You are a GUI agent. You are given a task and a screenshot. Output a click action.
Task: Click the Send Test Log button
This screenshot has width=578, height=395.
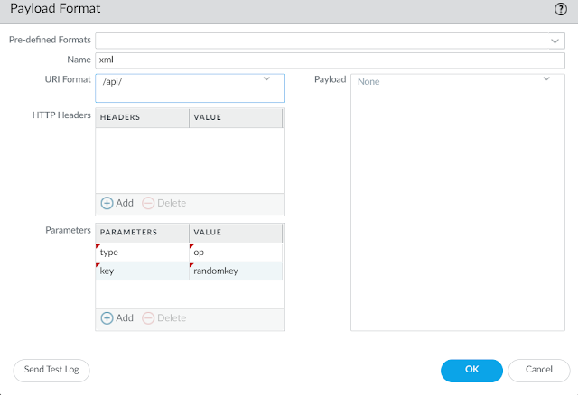click(x=51, y=370)
